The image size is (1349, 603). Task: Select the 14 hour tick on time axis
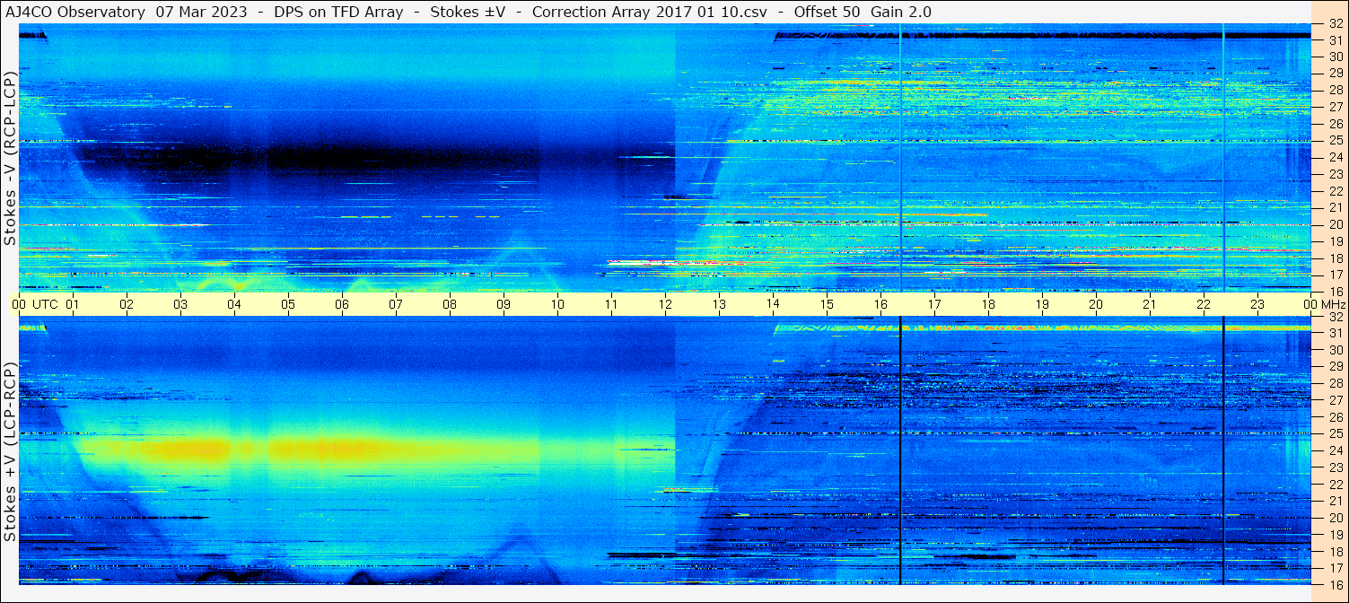tap(773, 304)
